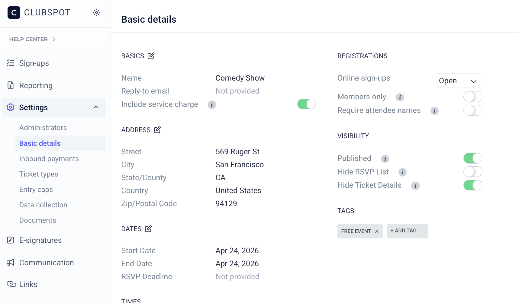Screen dimensions: 519x303
Task: Click info icon beside Include service charge
Action: tap(212, 105)
